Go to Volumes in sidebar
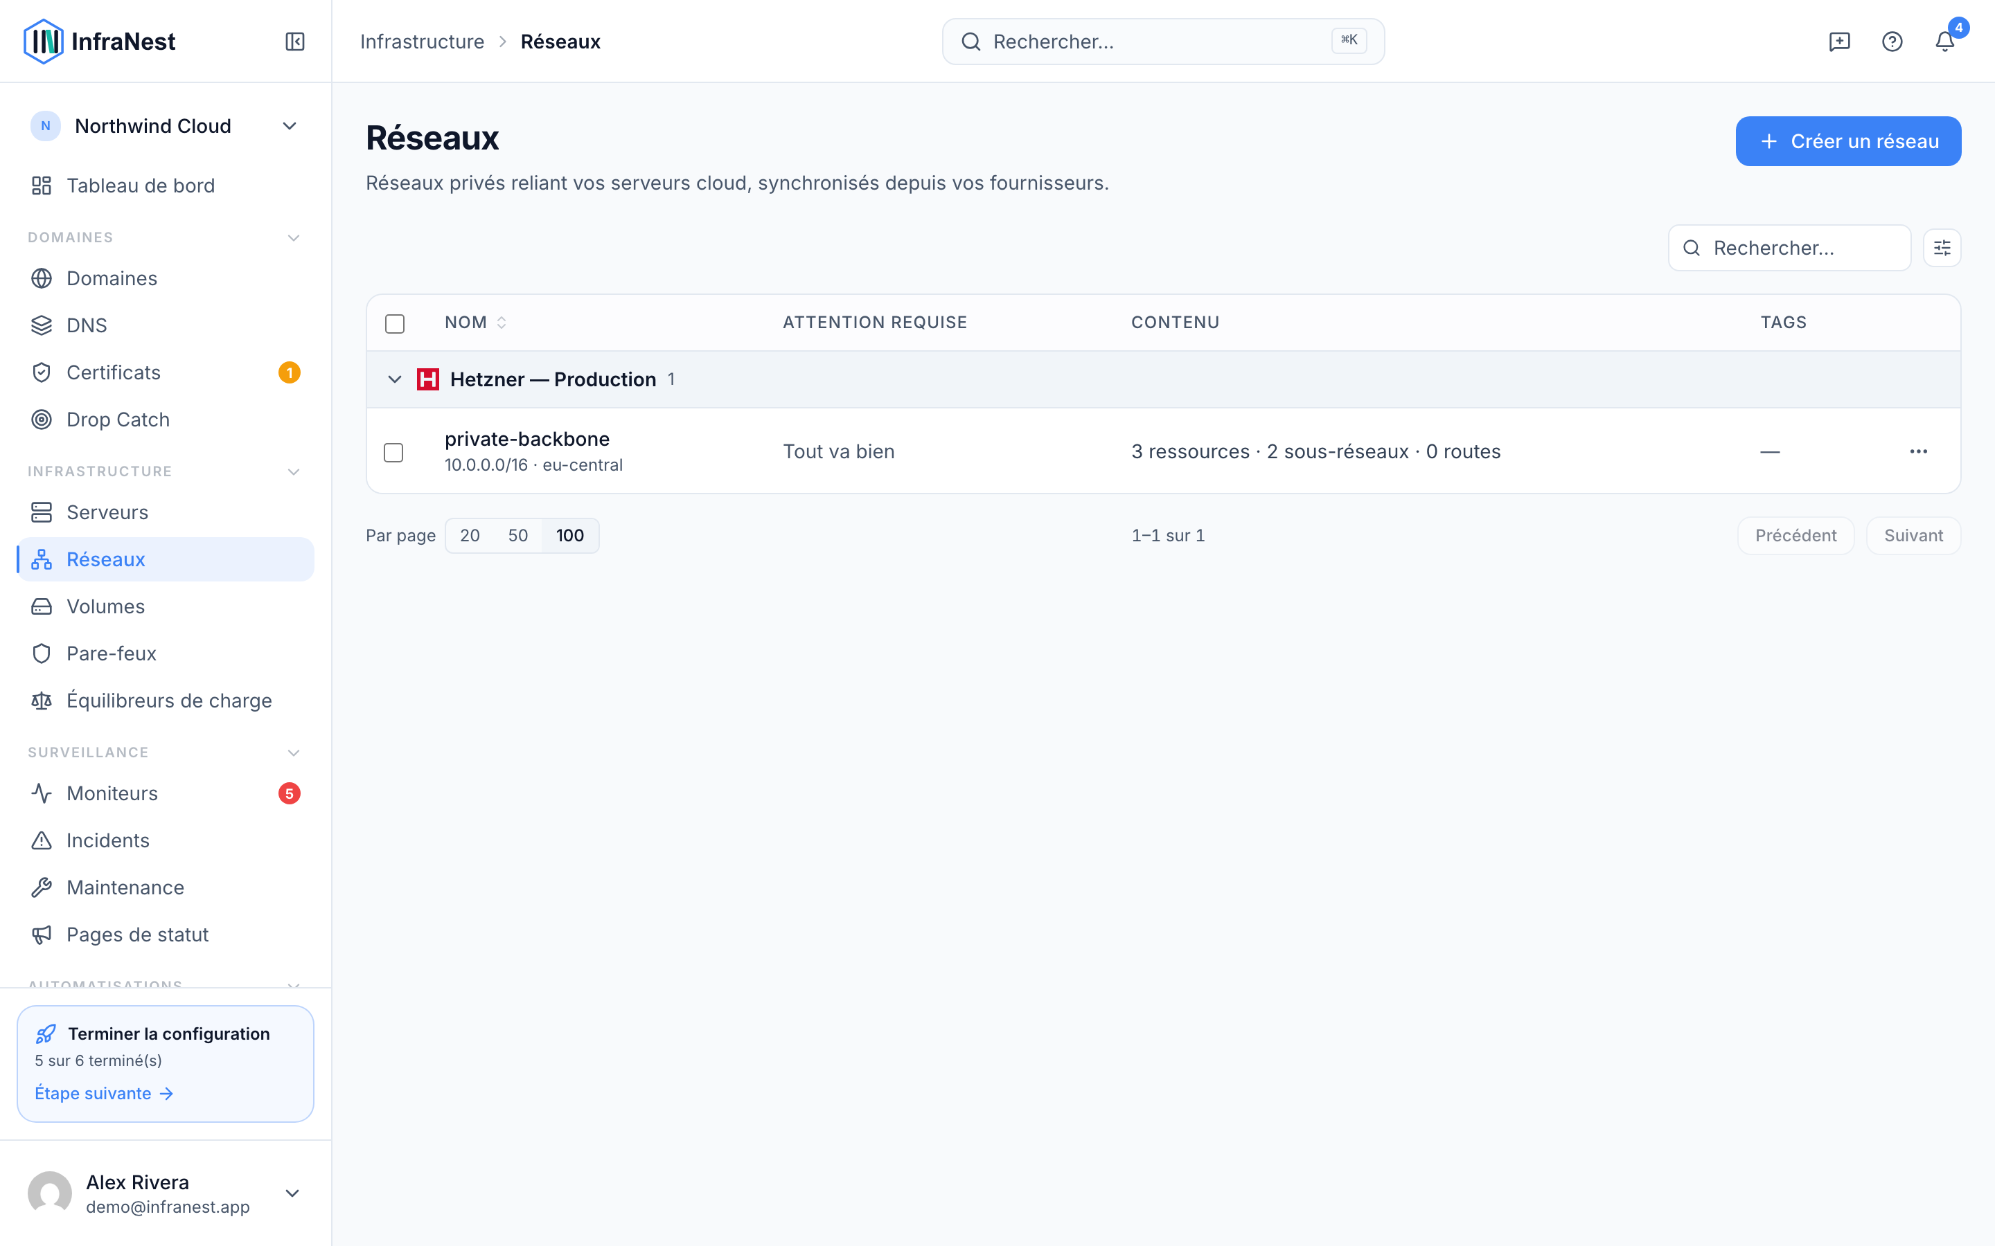1995x1246 pixels. tap(165, 606)
